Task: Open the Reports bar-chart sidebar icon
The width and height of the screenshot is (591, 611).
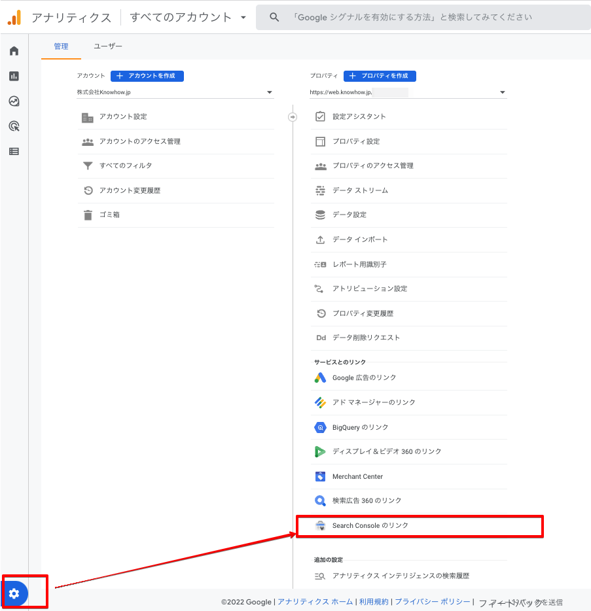Action: [x=14, y=76]
